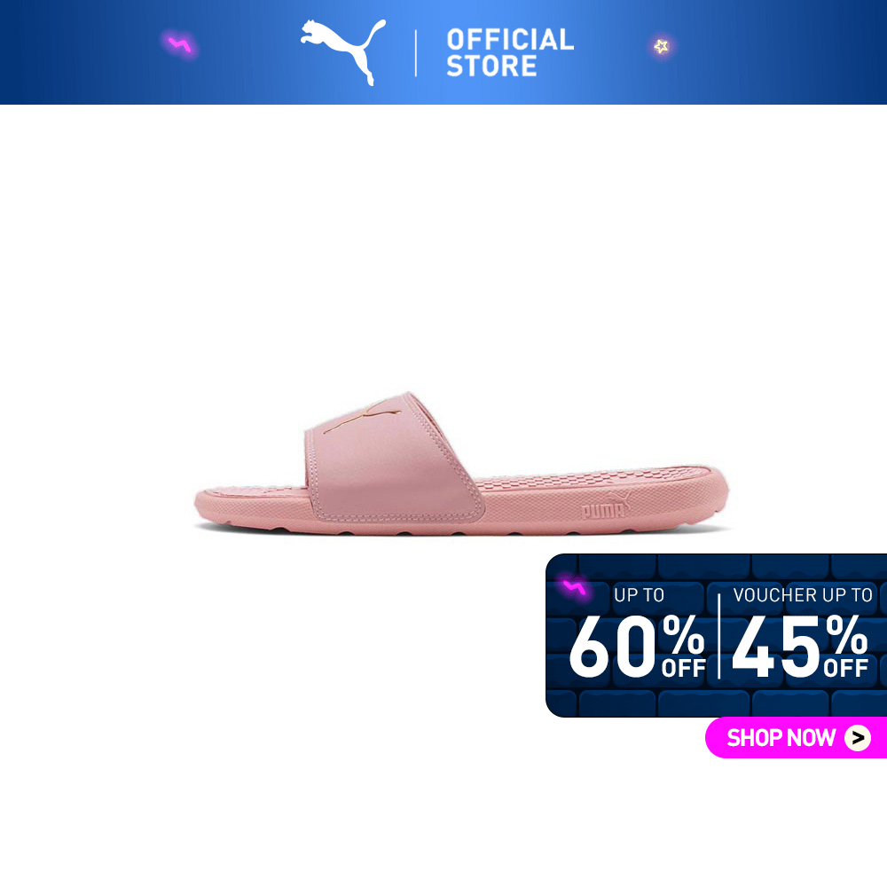Click the vertical divider in header banner
The height and width of the screenshot is (887, 887).
(416, 53)
